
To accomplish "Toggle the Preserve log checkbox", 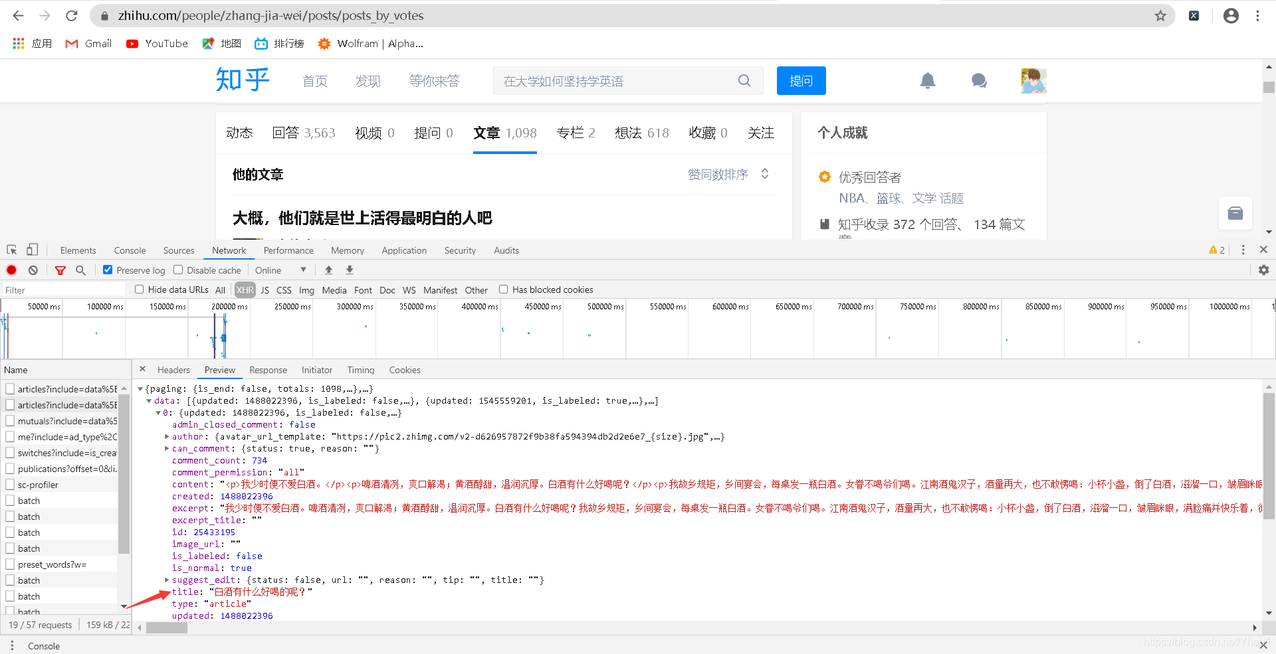I will 108,270.
